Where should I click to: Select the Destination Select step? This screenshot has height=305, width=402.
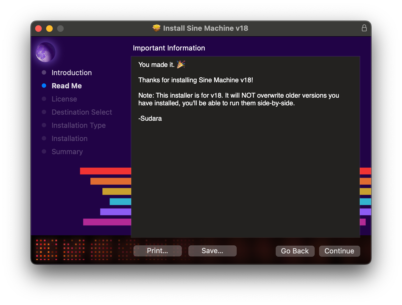coord(82,112)
